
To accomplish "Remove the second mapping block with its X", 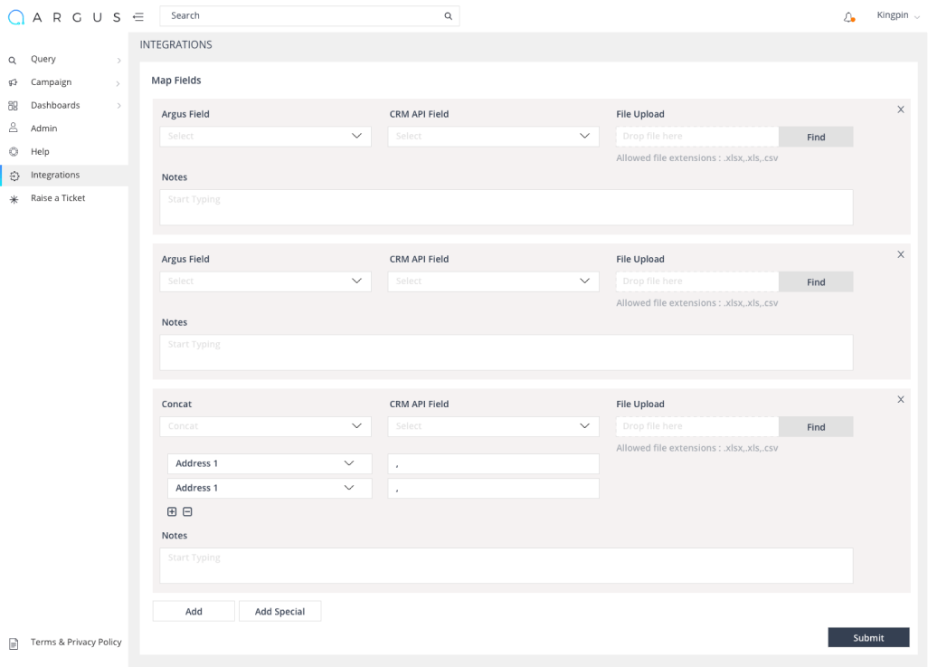I will [901, 254].
